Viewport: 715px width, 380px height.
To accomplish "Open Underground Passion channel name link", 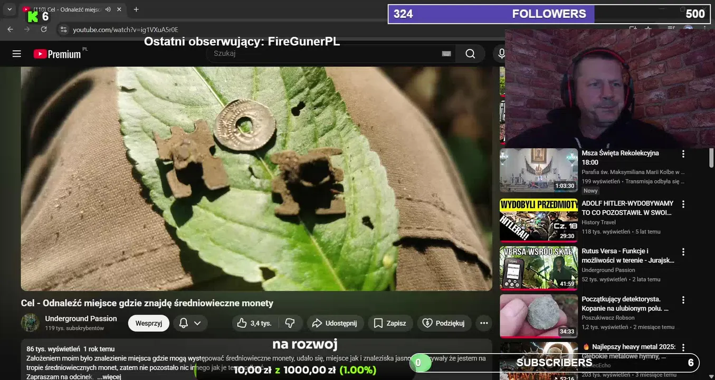I will (x=81, y=318).
